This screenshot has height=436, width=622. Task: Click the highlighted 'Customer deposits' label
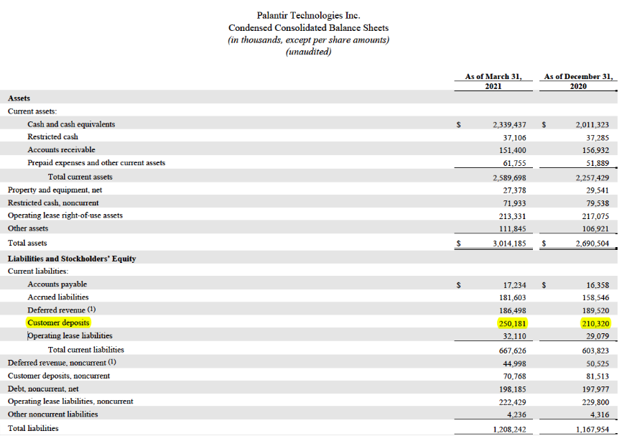58,323
